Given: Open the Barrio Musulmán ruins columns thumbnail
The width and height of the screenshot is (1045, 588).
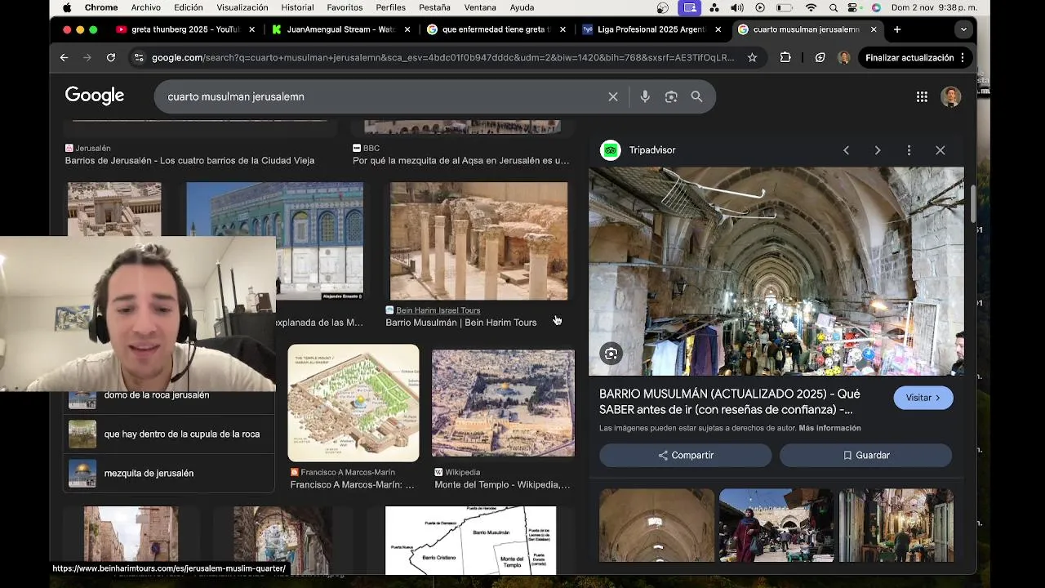Looking at the screenshot, I should (x=478, y=241).
